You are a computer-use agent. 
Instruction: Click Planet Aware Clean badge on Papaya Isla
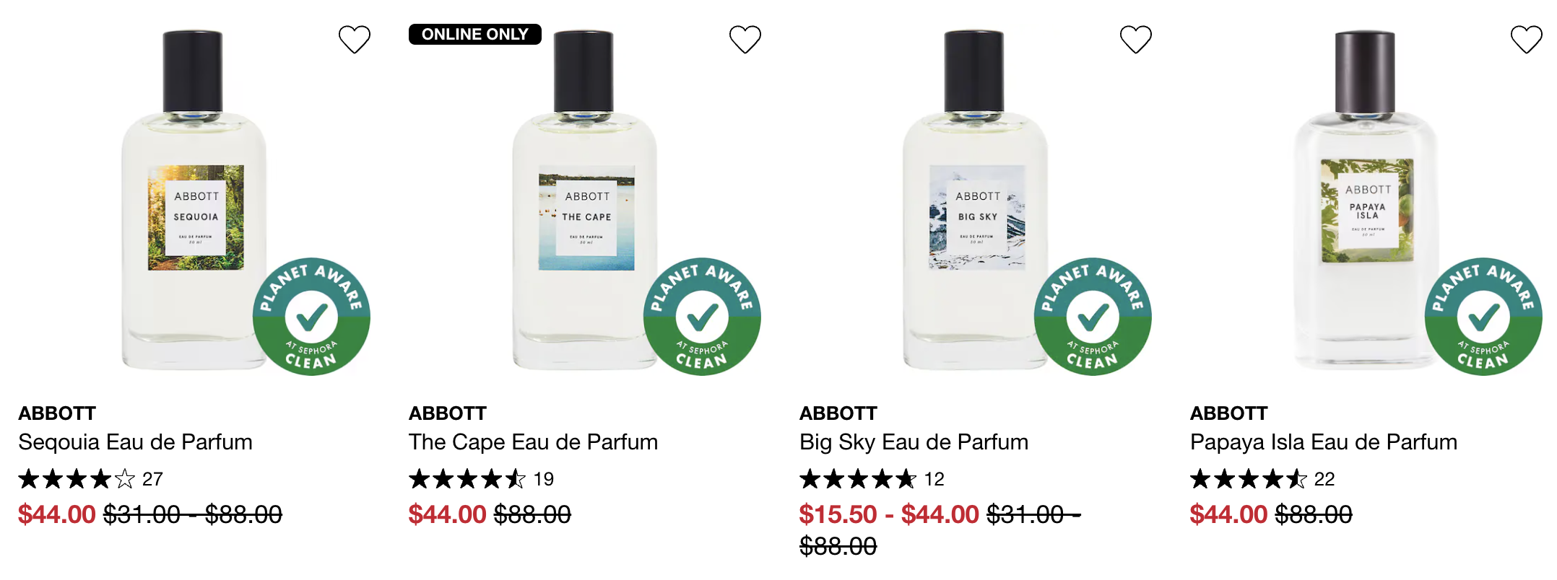[1483, 317]
